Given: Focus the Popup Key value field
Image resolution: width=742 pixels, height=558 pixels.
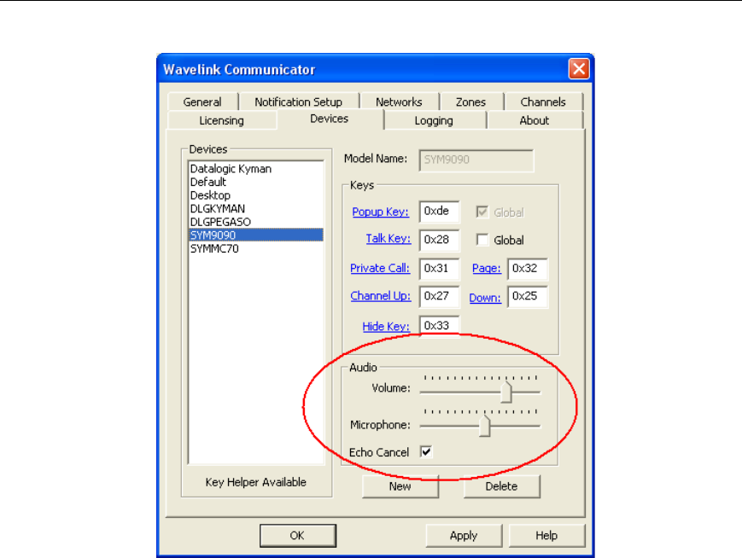Looking at the screenshot, I should 440,212.
